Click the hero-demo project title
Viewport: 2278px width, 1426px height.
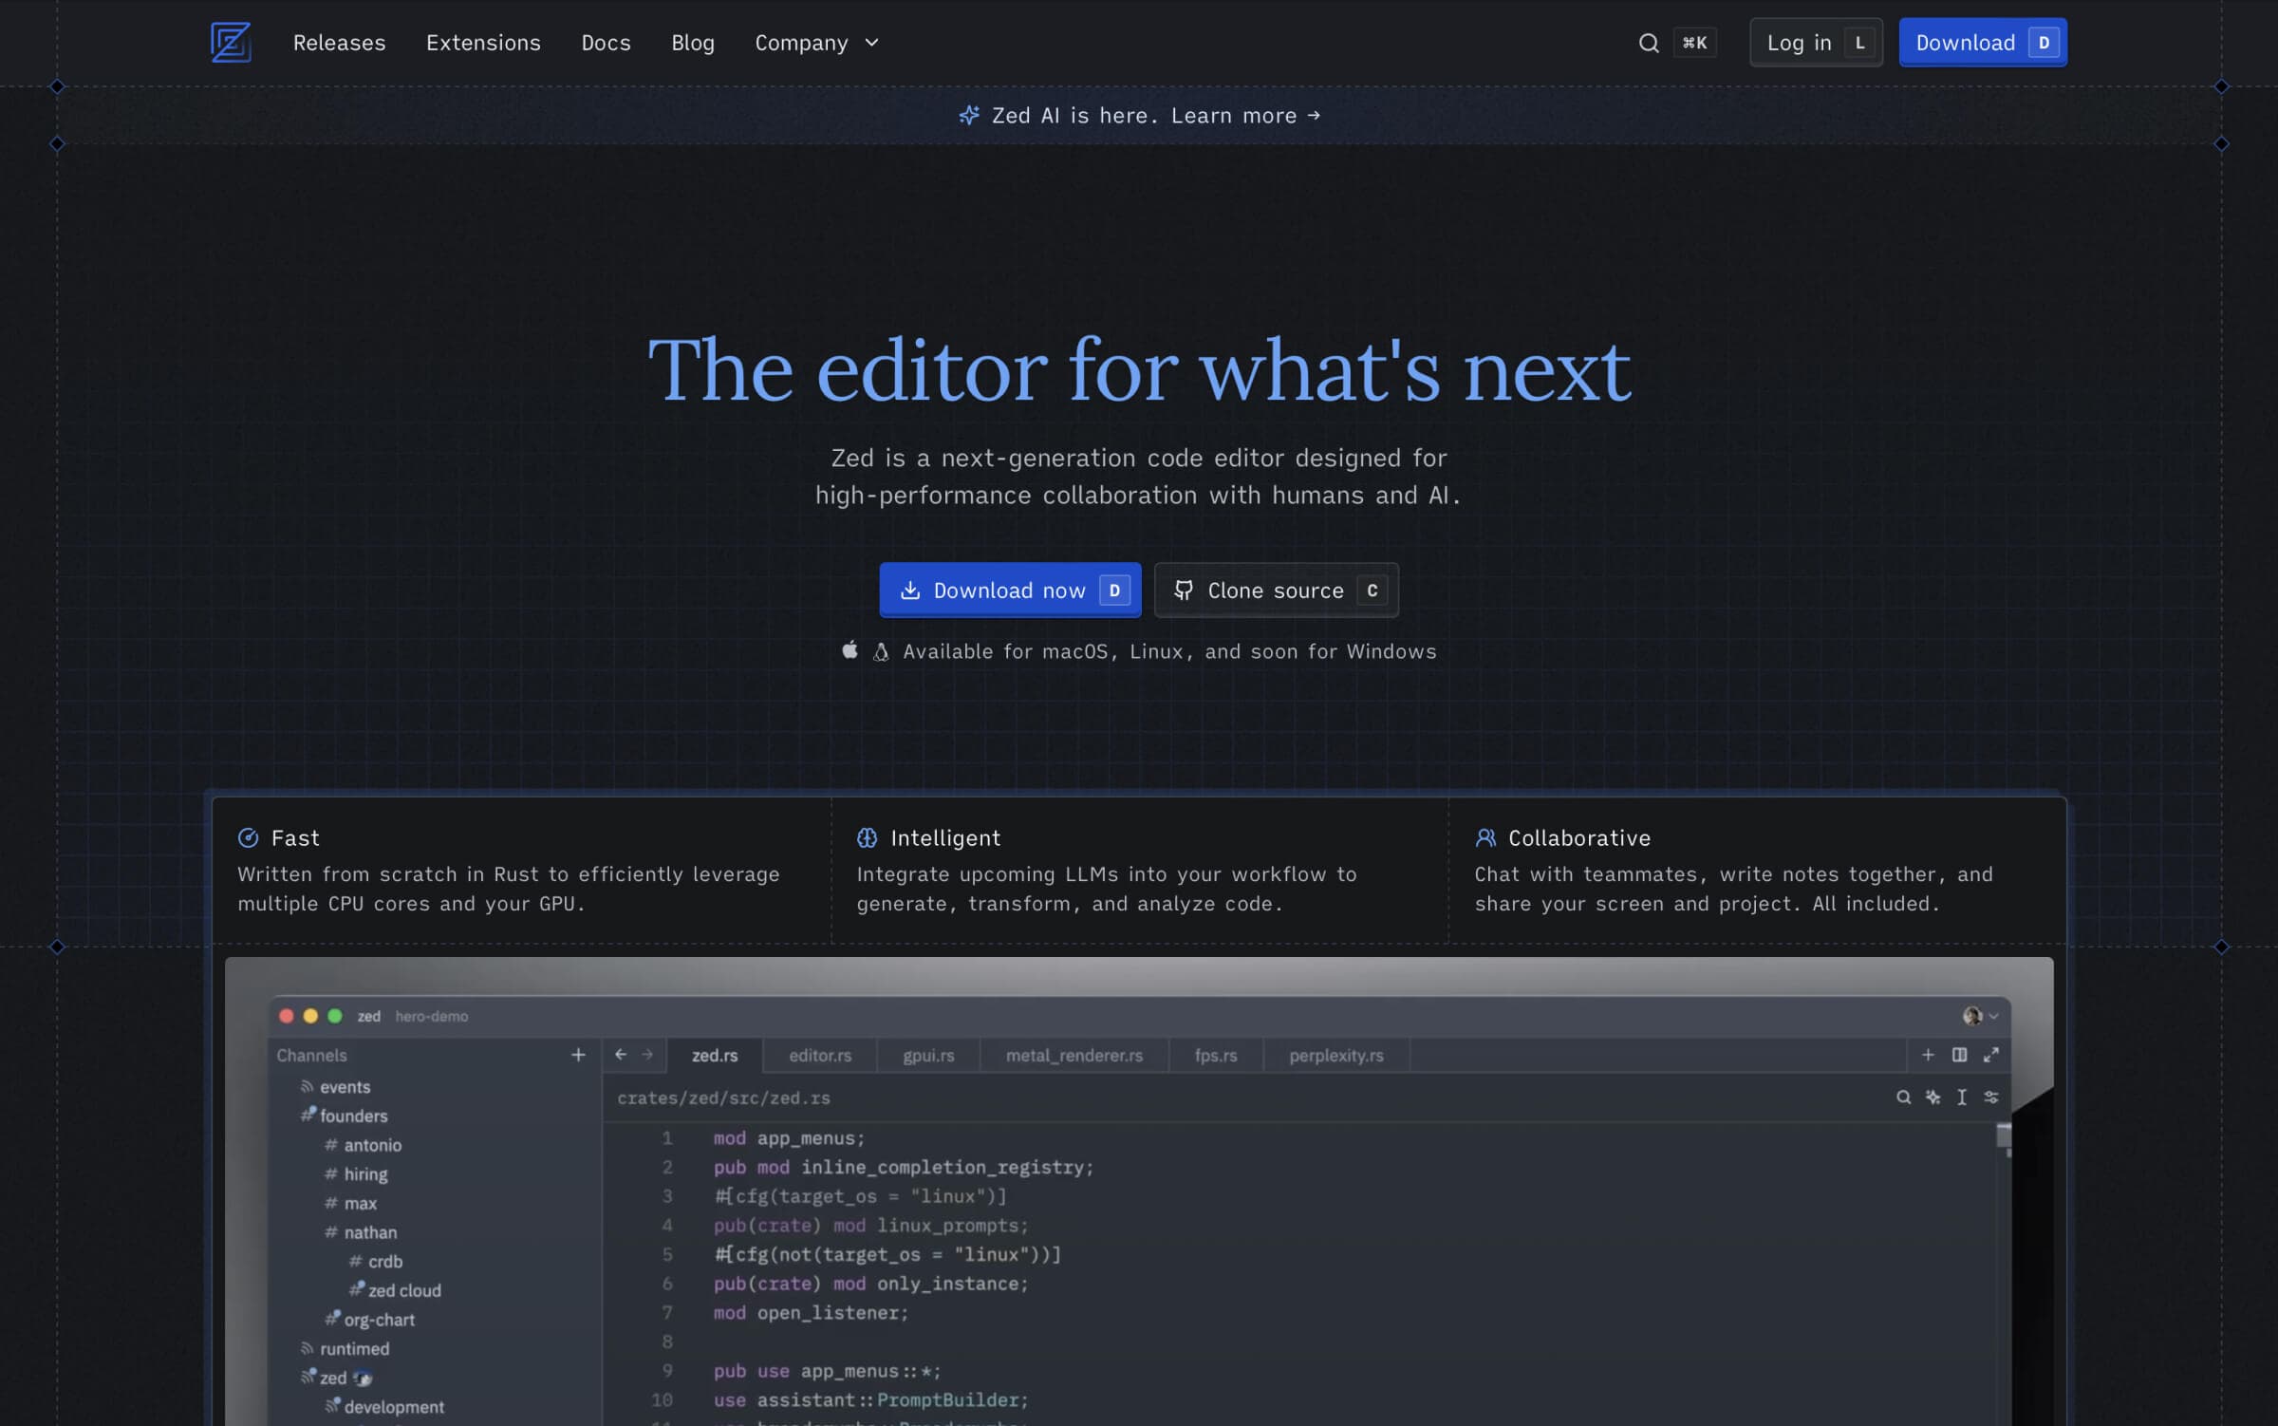[x=432, y=1016]
